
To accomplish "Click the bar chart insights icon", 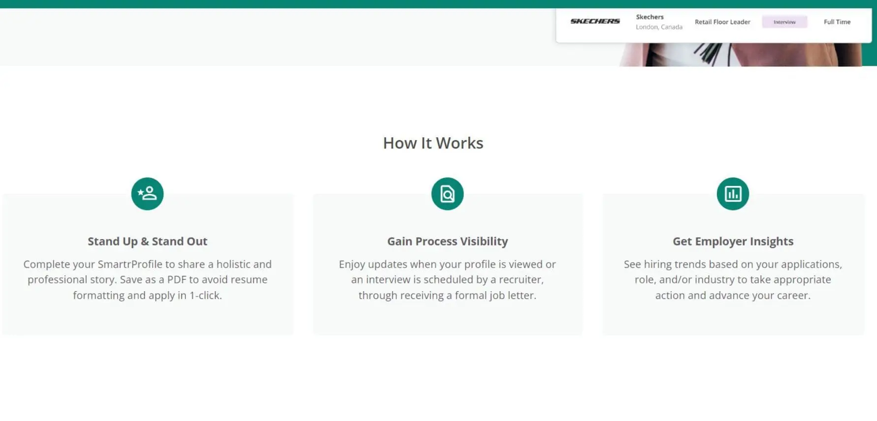I will [732, 194].
